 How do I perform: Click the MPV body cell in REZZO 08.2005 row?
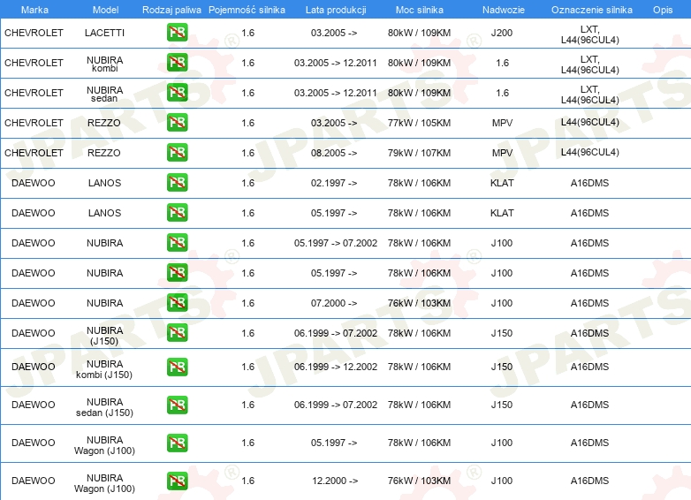[502, 153]
